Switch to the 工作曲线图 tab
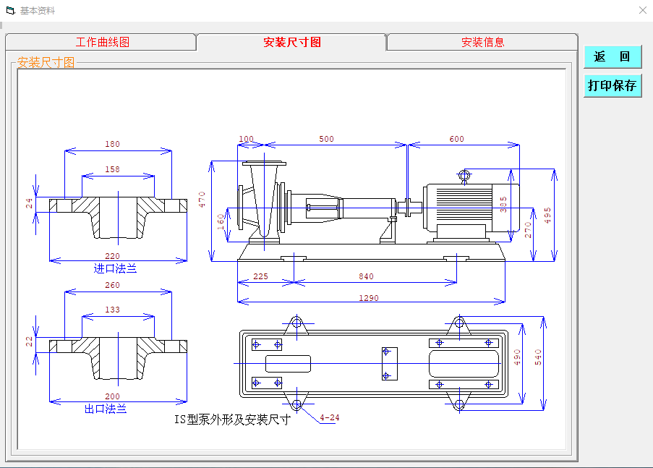Screen dimensions: 653x468 pyautogui.click(x=101, y=42)
